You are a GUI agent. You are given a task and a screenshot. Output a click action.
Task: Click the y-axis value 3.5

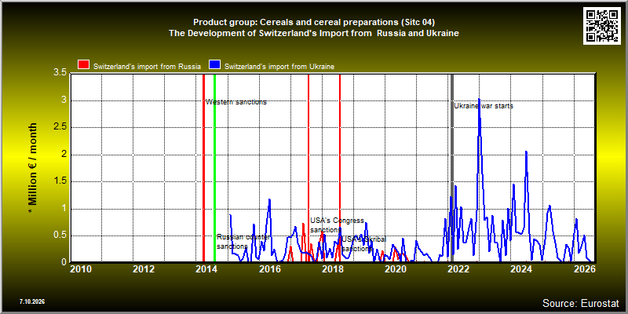(x=60, y=74)
